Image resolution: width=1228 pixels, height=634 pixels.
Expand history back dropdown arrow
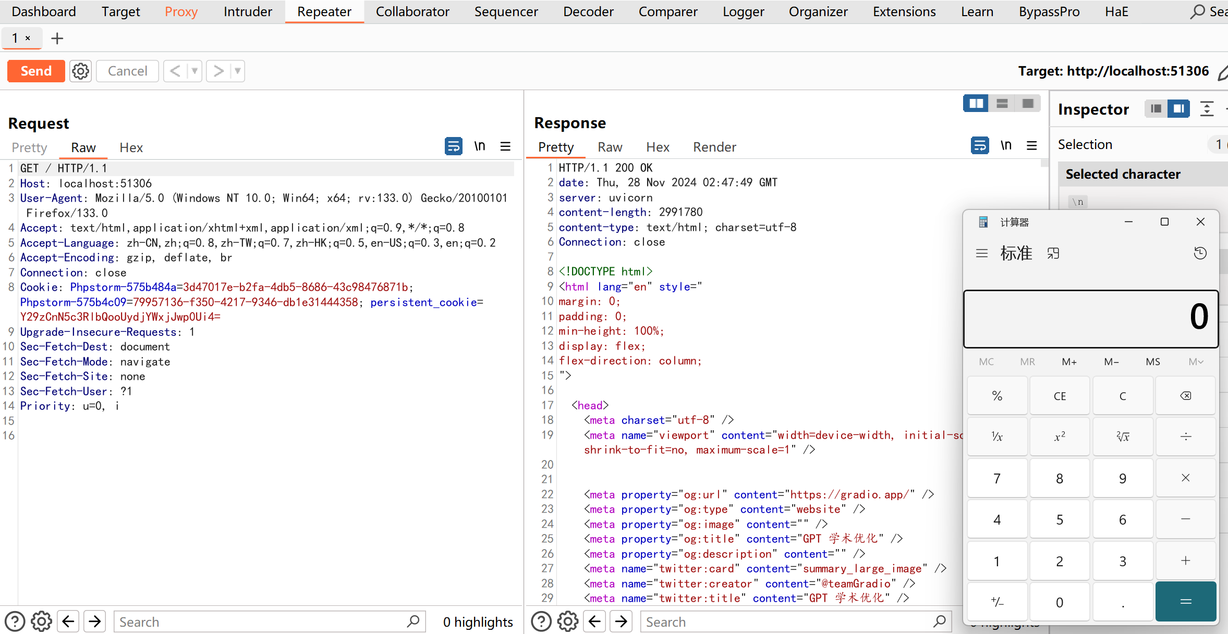click(x=194, y=71)
